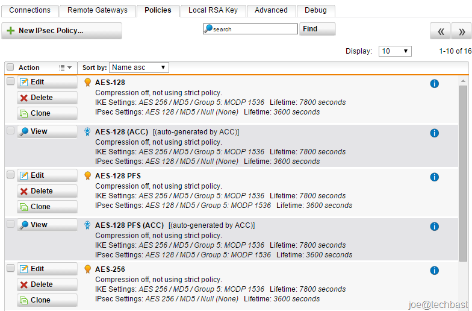Screen dimensions: 472x311
Task: Click the policy list vertical scrollbar
Action: (x=463, y=174)
